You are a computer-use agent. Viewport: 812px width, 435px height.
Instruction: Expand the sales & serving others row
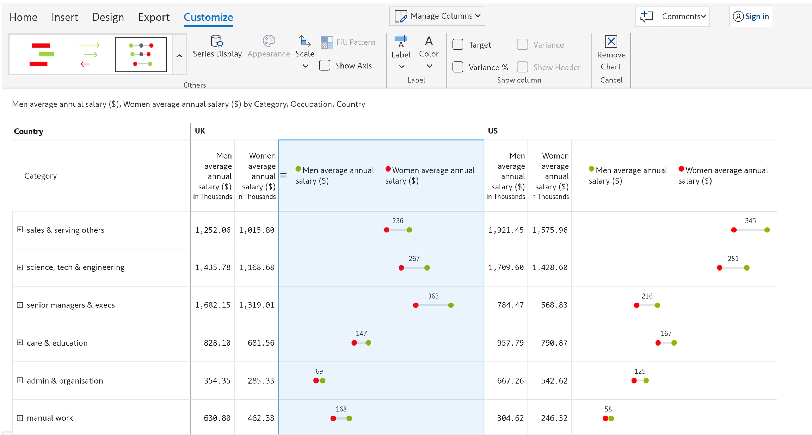(x=20, y=230)
